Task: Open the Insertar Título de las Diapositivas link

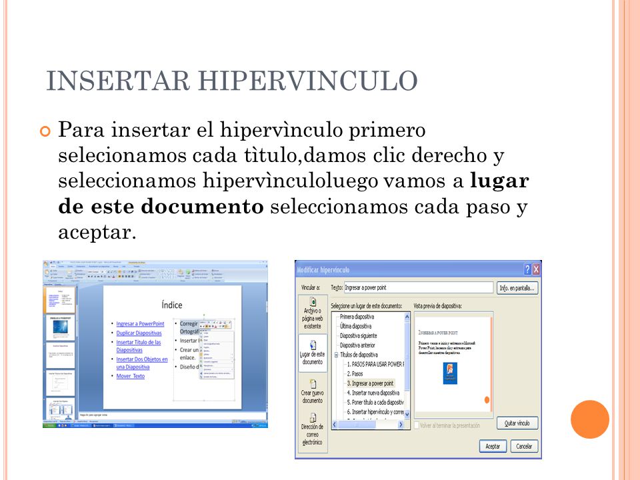Action: click(x=139, y=346)
